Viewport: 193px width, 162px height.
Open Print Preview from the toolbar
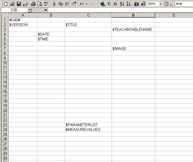(40, 4)
